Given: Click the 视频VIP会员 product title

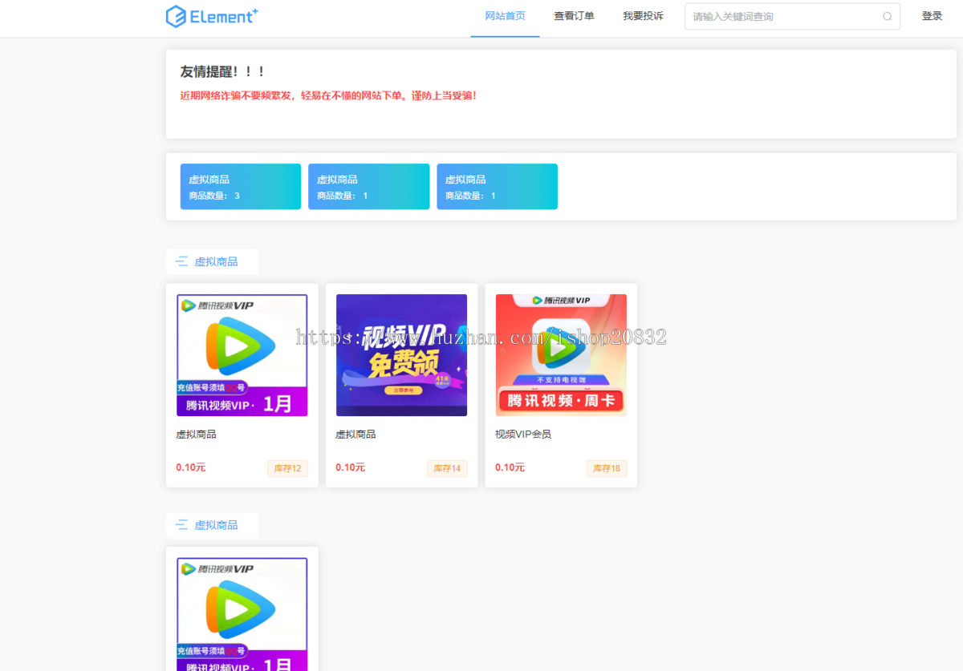Looking at the screenshot, I should (x=523, y=435).
